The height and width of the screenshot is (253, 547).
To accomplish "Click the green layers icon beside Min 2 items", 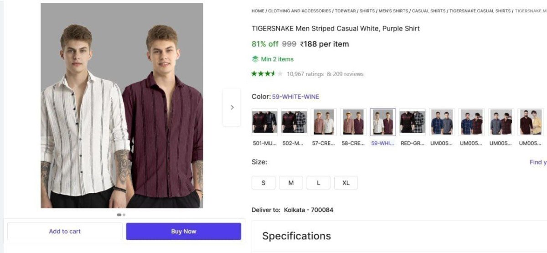I will tap(255, 59).
